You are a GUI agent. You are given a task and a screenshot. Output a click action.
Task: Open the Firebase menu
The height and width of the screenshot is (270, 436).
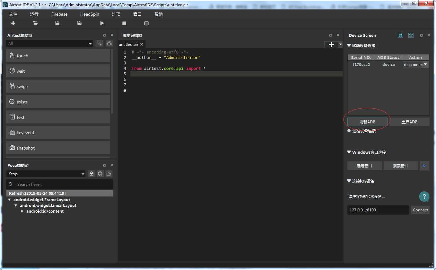(59, 14)
